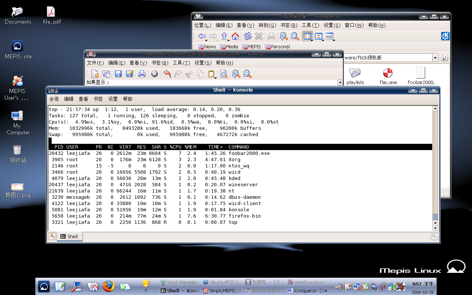Expand the Konqueror location history dropdown
Screen dimensions: 472x295
[435, 58]
